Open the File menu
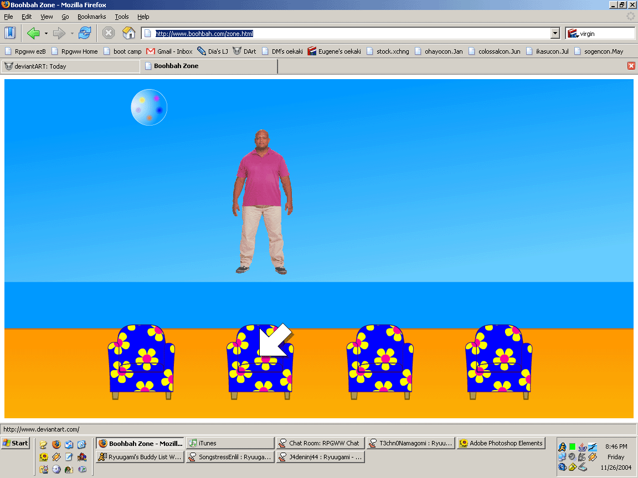This screenshot has width=638, height=478. pyautogui.click(x=8, y=17)
